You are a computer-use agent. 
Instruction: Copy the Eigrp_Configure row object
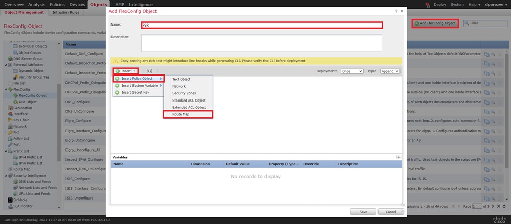click(487, 121)
